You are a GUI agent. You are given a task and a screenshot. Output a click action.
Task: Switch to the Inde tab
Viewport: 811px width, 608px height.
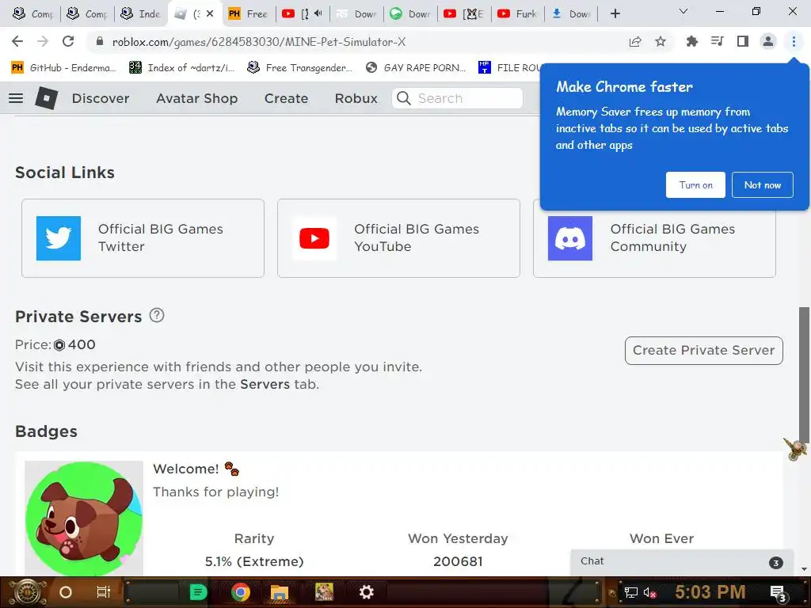tap(141, 13)
